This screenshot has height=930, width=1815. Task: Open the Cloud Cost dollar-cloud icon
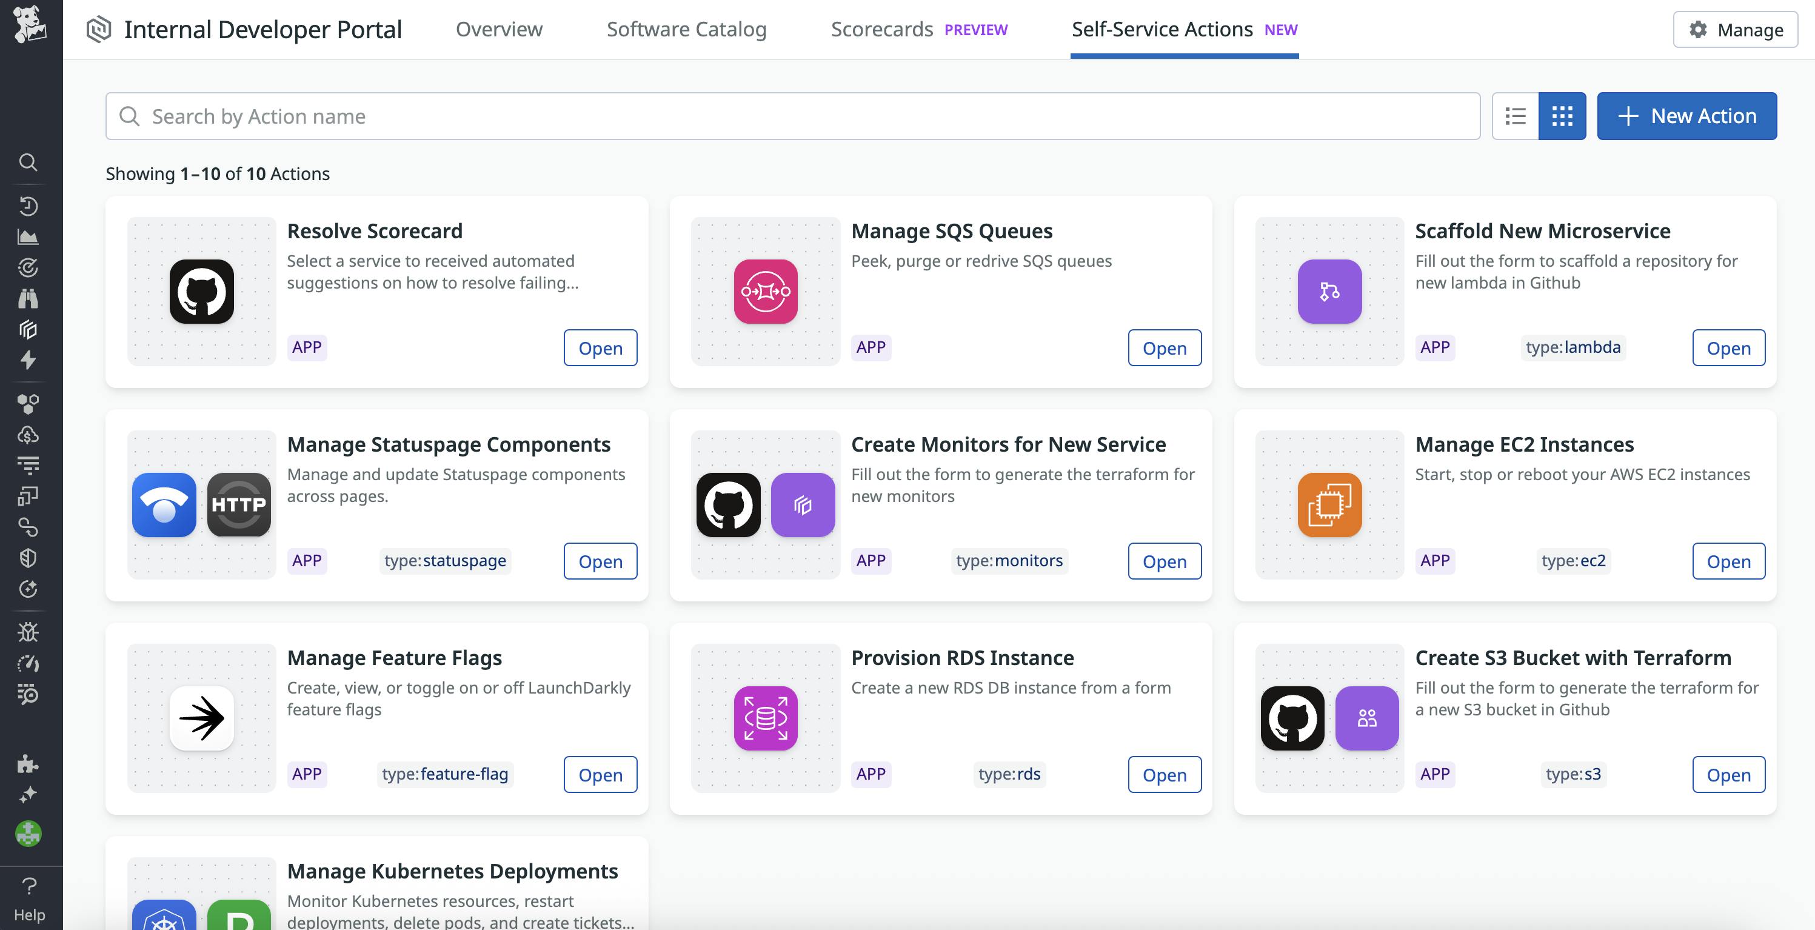click(28, 434)
